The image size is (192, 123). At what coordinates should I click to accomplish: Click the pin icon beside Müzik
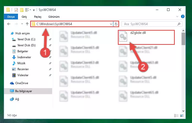click(x=50, y=63)
